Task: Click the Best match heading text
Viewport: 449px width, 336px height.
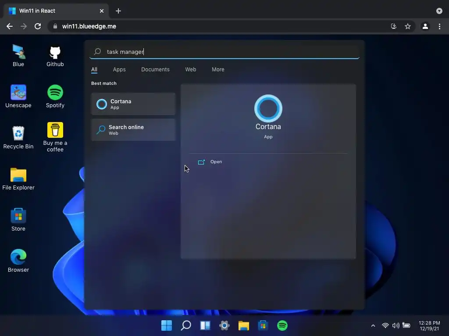Action: (x=103, y=84)
